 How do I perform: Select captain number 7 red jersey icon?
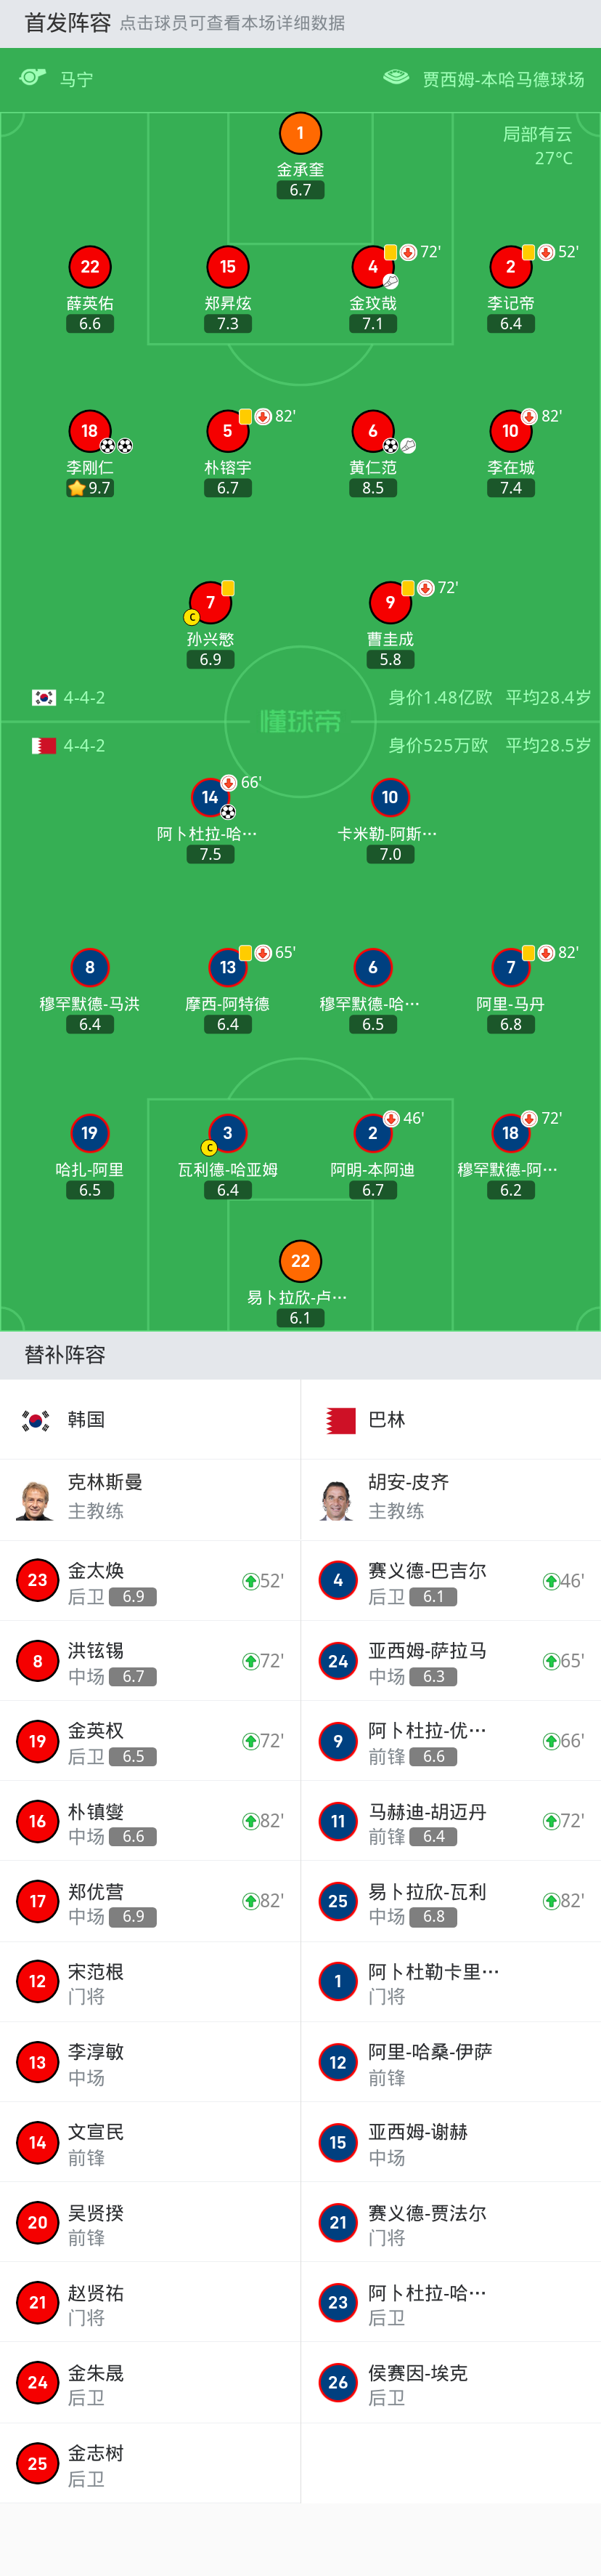click(210, 602)
